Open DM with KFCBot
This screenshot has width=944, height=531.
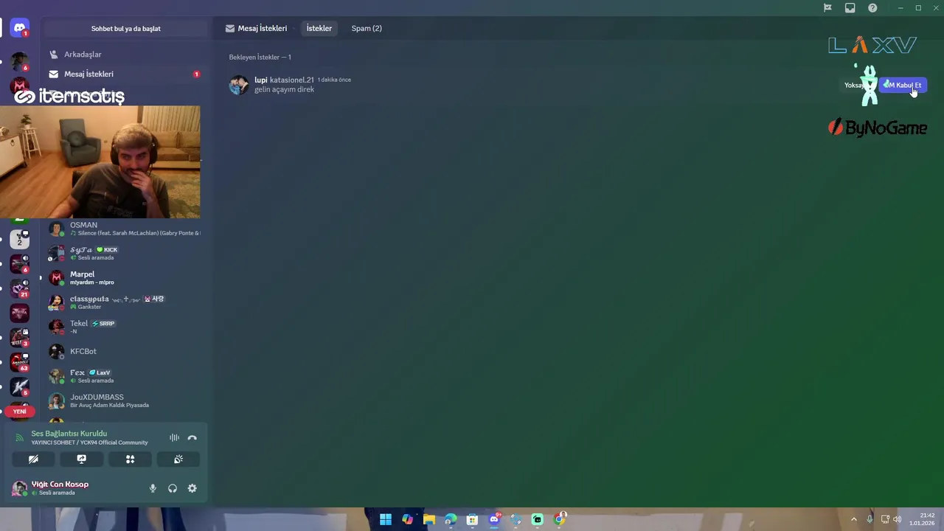coord(124,351)
